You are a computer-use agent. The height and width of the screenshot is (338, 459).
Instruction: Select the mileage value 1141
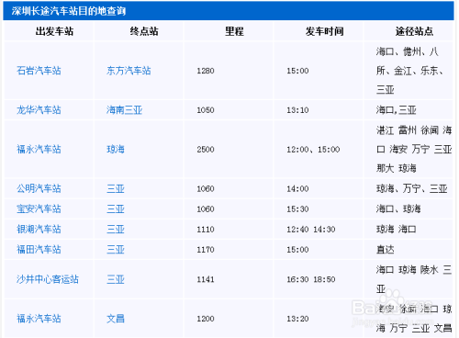coord(206,279)
